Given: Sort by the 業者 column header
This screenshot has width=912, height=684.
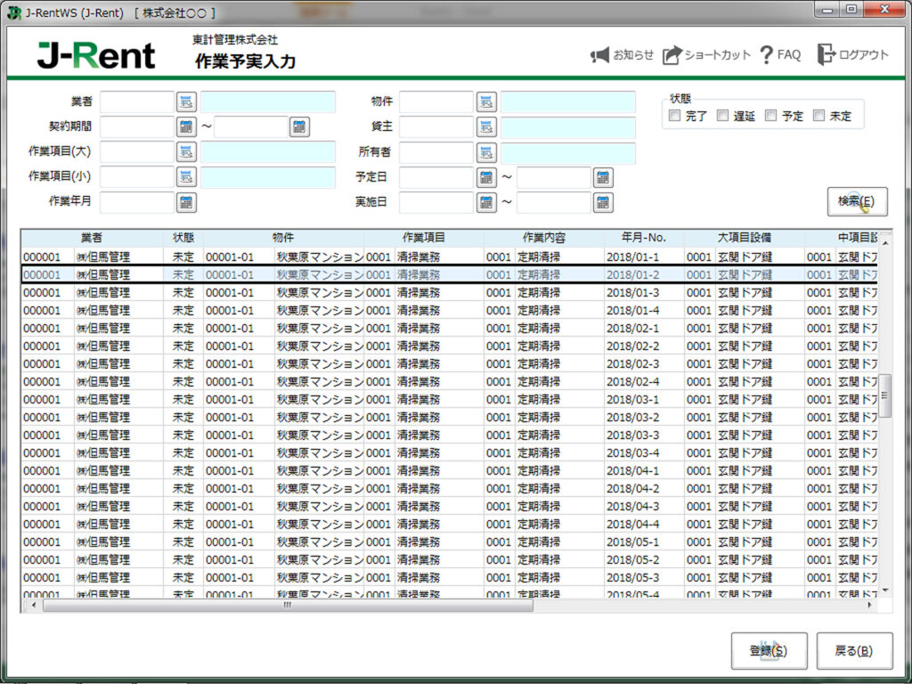Looking at the screenshot, I should tap(92, 238).
